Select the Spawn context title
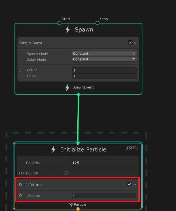 (x=84, y=29)
